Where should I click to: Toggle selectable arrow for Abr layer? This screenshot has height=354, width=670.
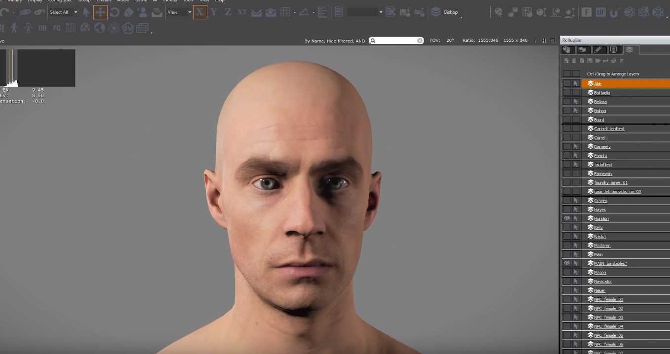pos(576,83)
